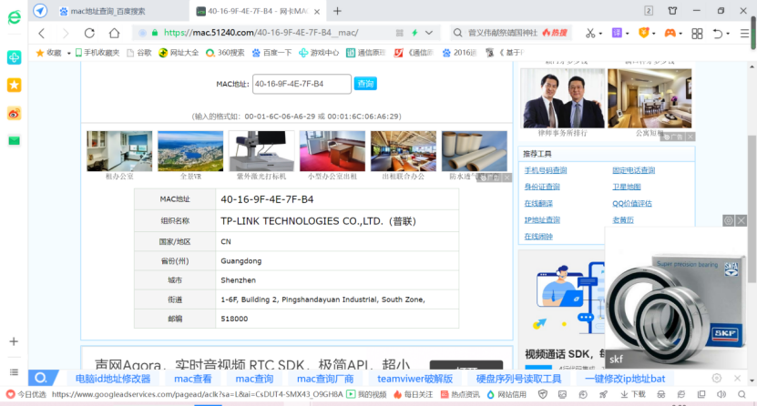
Task: Open the screenshot tool dropdown arrow
Action: 600,34
